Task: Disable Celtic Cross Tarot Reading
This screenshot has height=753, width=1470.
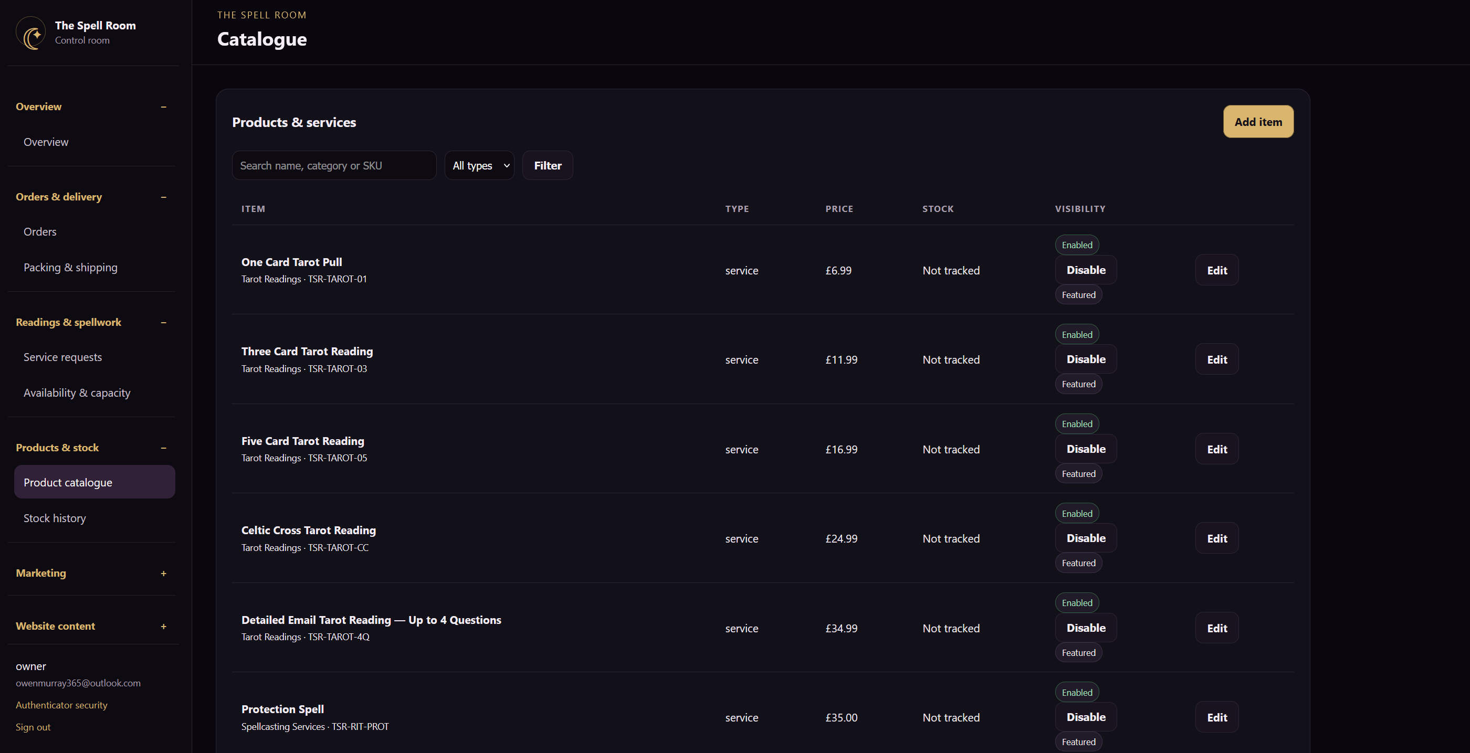Action: [x=1086, y=538]
